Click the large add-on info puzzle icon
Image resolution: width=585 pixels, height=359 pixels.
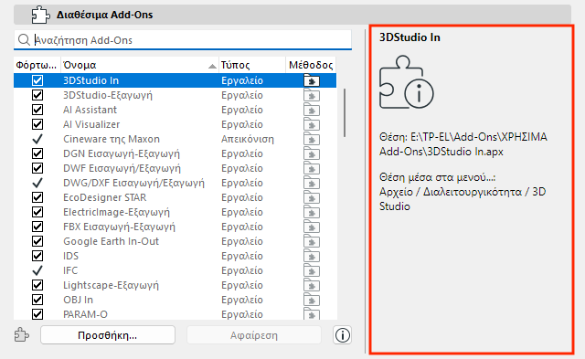[406, 82]
